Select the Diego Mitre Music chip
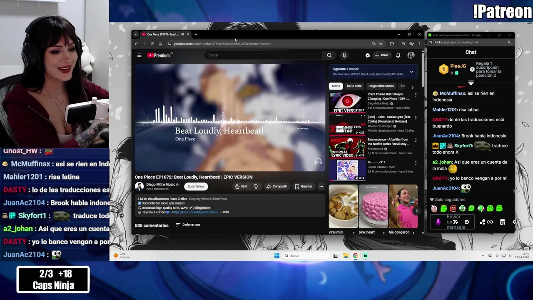This screenshot has width=533, height=300. [381, 86]
